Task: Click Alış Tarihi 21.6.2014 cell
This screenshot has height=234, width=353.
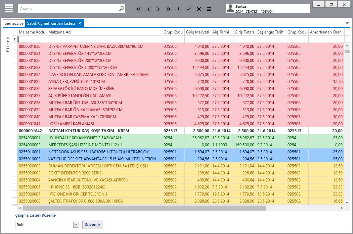Action: [x=222, y=131]
